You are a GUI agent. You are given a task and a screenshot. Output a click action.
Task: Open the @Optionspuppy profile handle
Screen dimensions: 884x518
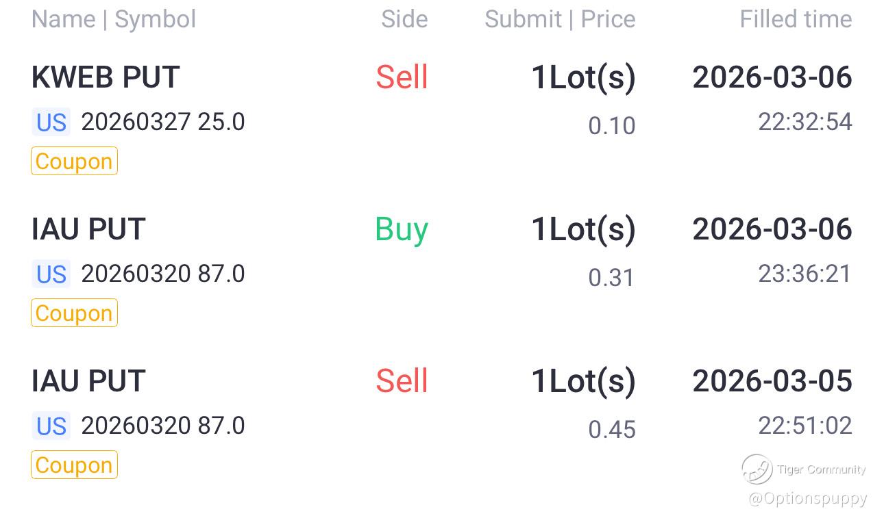(x=807, y=498)
